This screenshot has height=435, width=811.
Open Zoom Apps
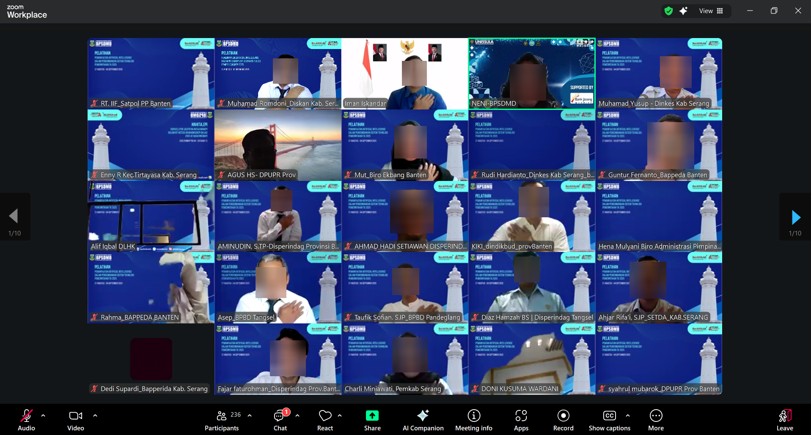(x=521, y=420)
